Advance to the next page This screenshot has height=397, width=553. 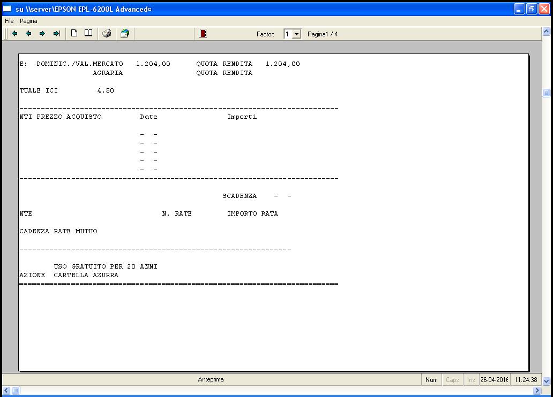coord(42,34)
